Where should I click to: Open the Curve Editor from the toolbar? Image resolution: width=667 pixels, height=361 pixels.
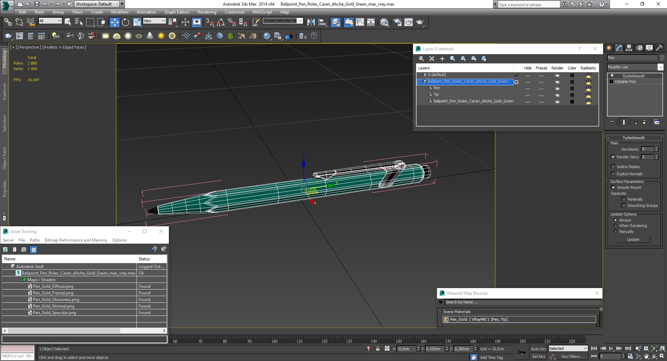(360, 22)
